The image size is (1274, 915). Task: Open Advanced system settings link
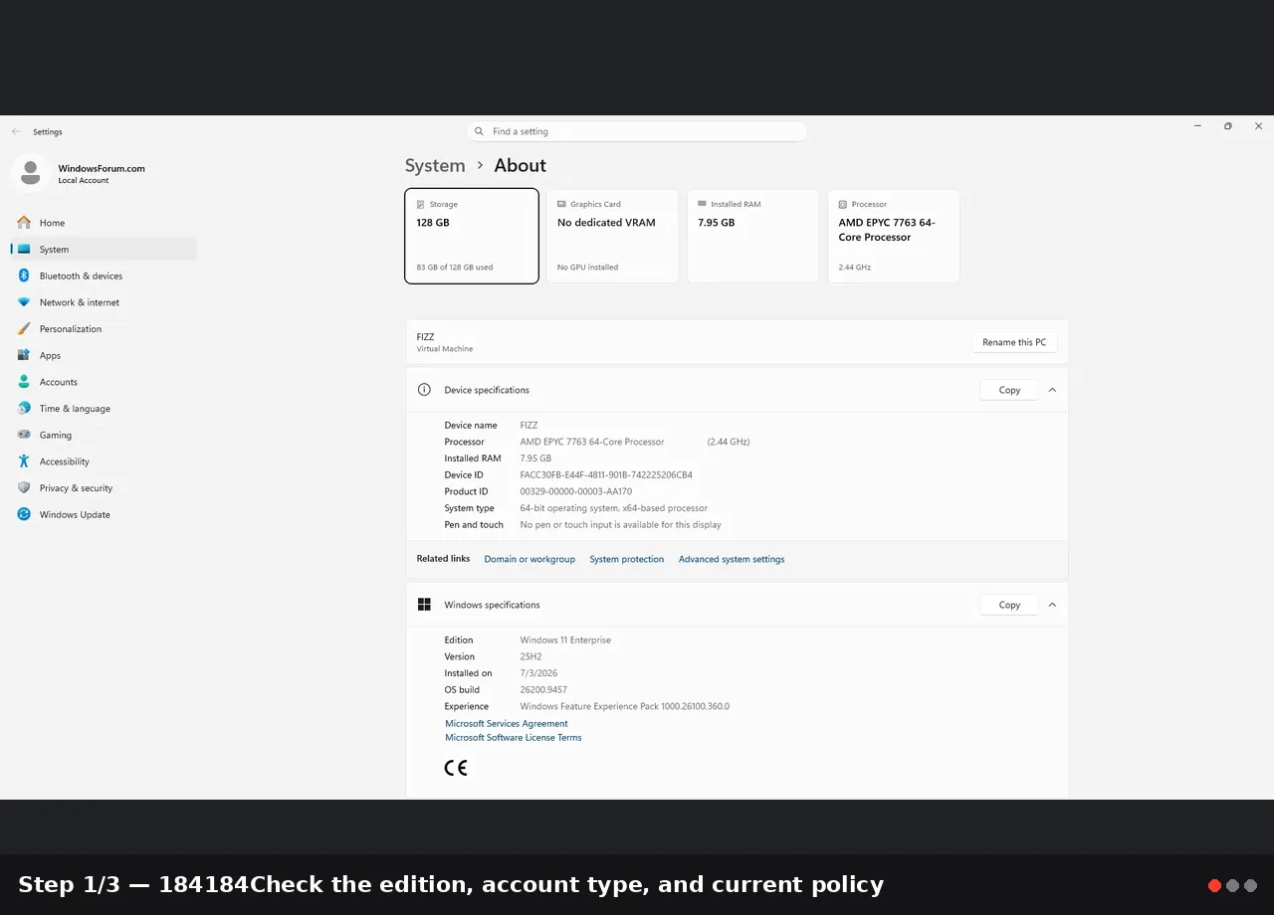(732, 559)
